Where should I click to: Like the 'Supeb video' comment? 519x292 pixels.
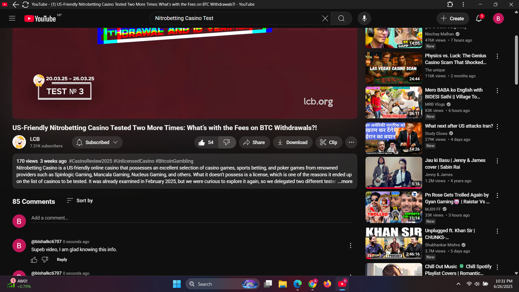[34, 260]
